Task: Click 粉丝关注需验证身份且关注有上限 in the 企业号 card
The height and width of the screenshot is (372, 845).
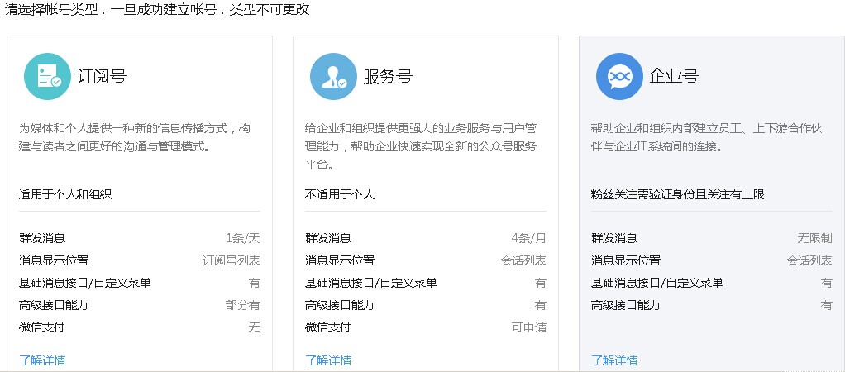Action: 677,195
